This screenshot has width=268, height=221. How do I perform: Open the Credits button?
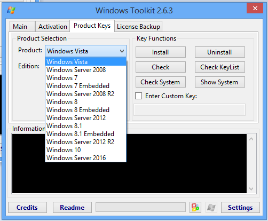click(27, 207)
